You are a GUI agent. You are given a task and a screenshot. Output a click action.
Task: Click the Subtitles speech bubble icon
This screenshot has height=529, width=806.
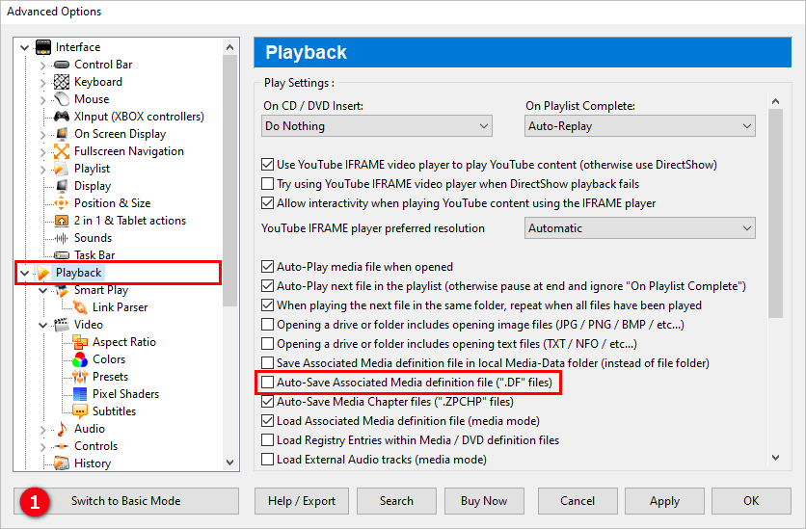(80, 411)
